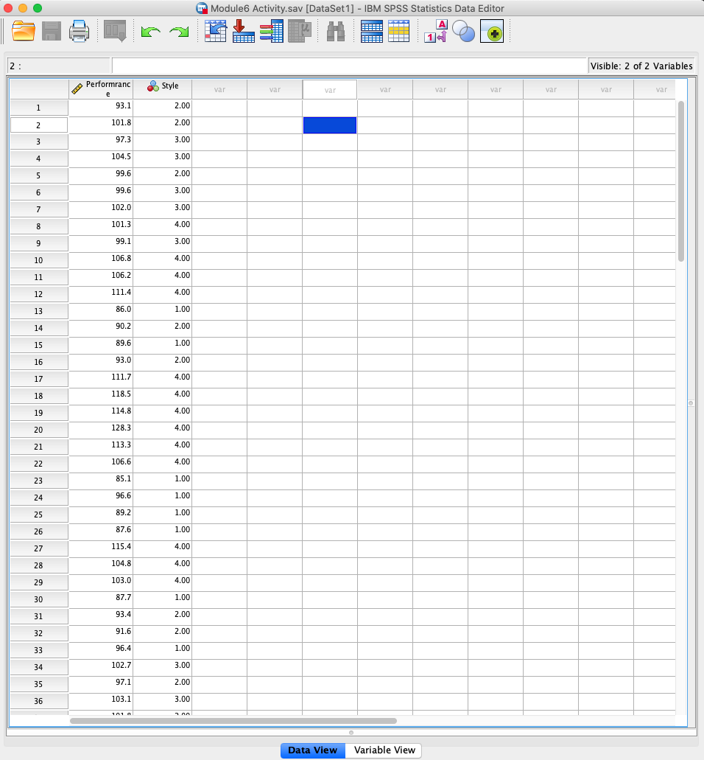Toggle the Value Labels toolbar icon
This screenshot has width=704, height=760.
[x=434, y=31]
